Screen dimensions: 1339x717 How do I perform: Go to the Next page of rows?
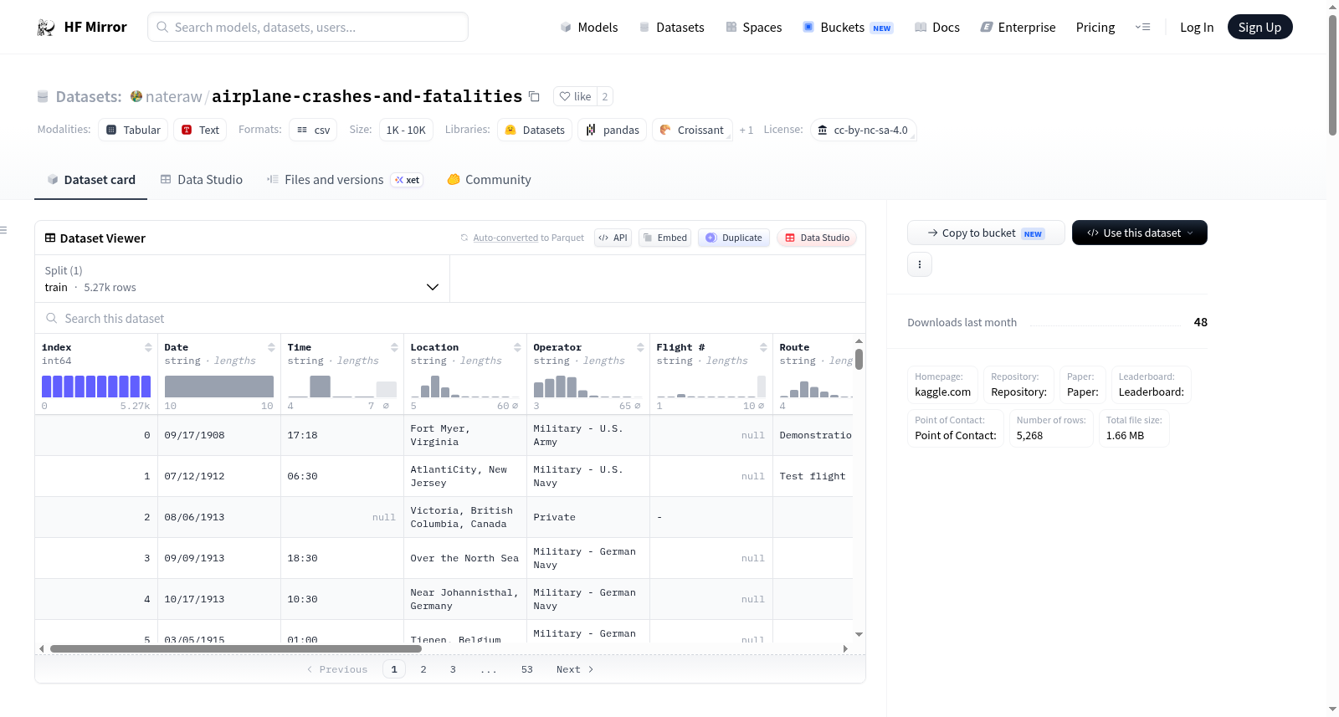click(575, 669)
